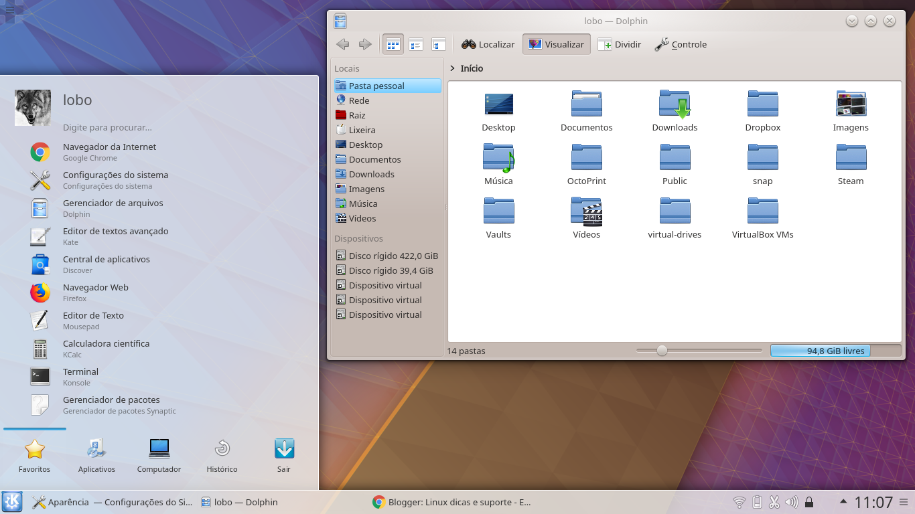Screen dimensions: 915x514
Task: Switch to the Histórico tab
Action: tap(222, 456)
